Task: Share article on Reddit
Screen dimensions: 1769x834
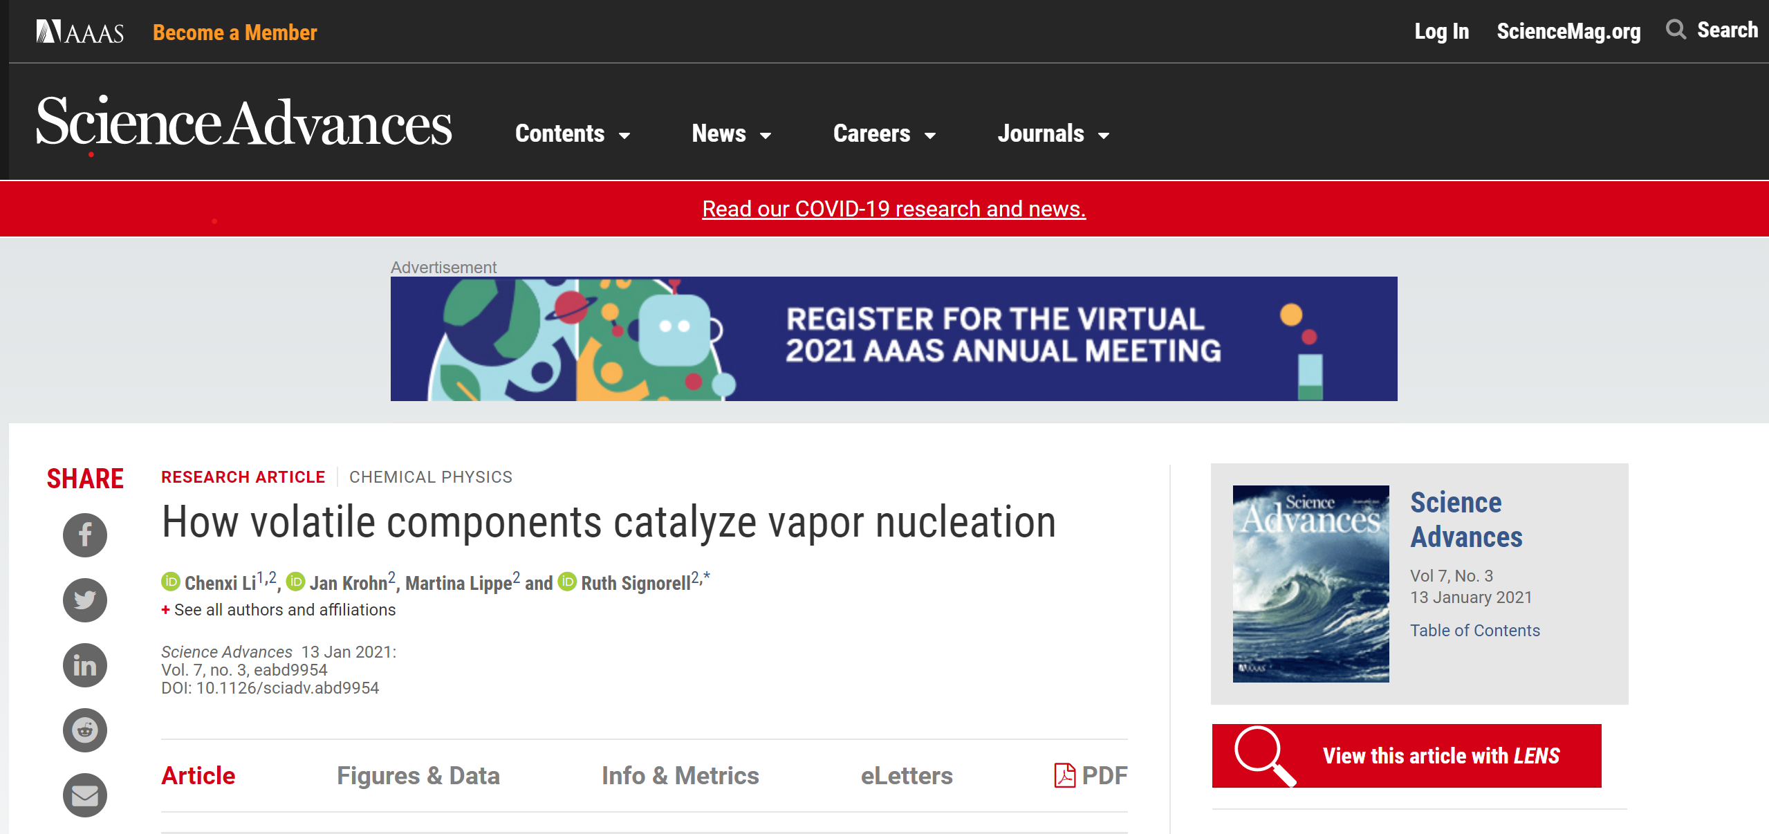Action: coord(85,730)
